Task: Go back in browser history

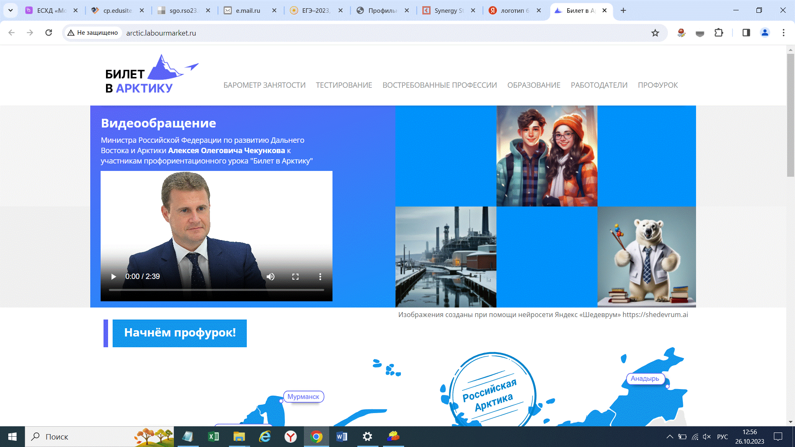Action: (12, 33)
